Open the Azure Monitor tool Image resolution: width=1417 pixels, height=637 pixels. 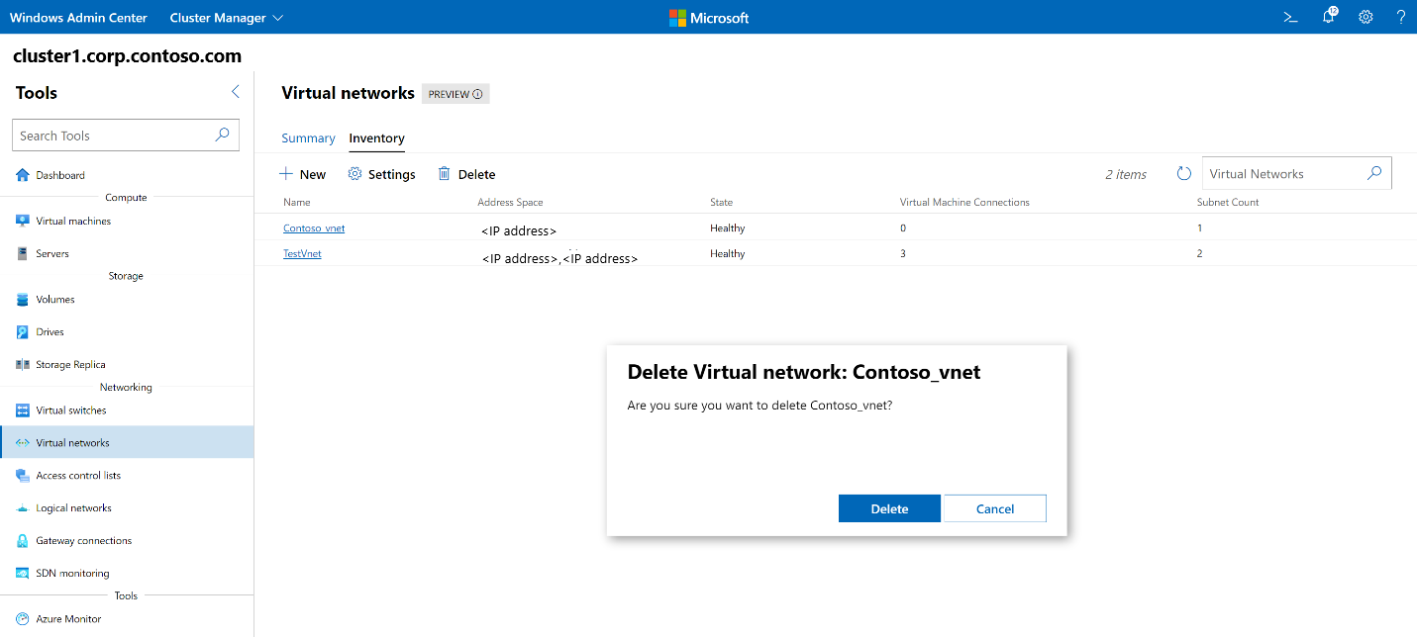pos(68,618)
